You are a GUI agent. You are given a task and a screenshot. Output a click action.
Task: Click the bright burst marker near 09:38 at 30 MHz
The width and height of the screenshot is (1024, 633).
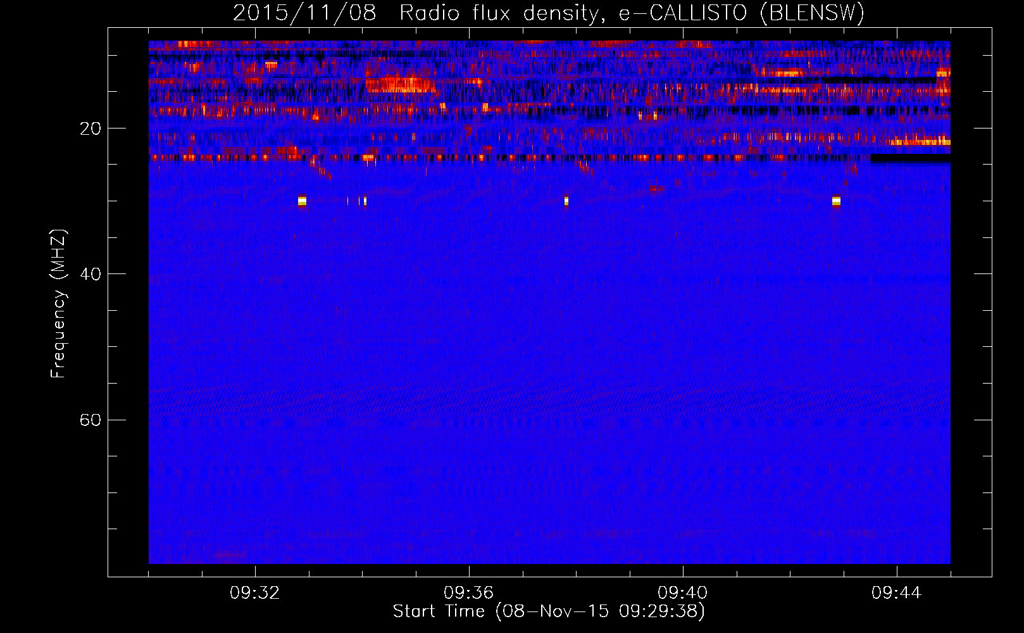click(x=566, y=201)
